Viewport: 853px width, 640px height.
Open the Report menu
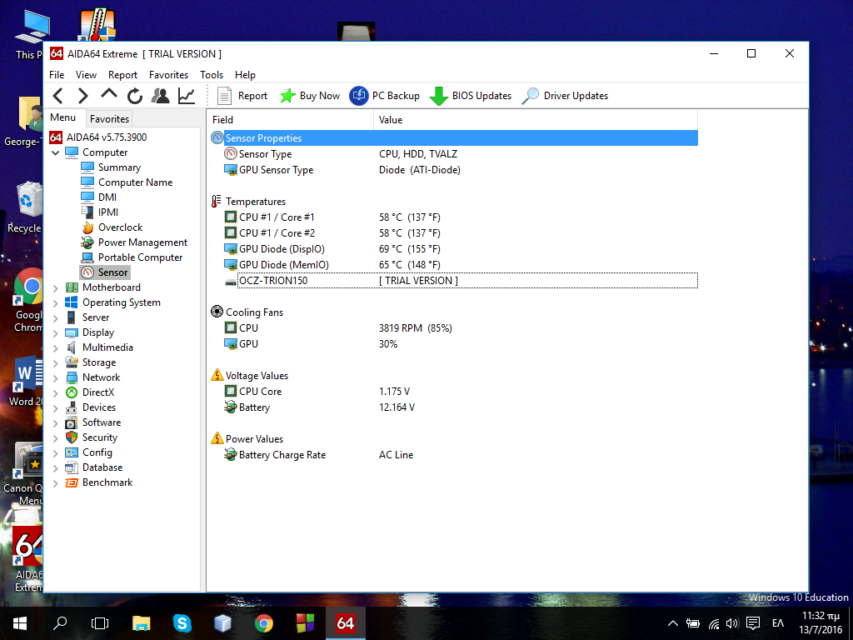122,74
